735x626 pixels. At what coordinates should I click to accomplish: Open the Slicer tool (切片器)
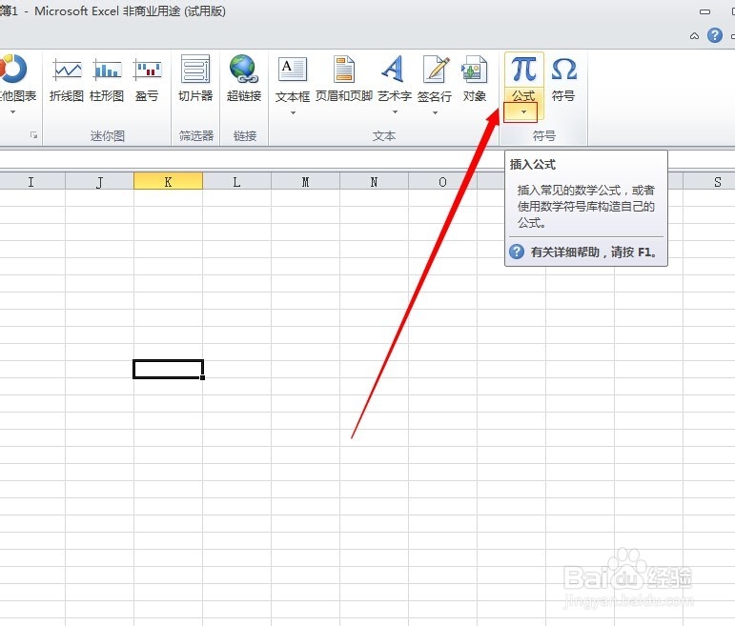(195, 79)
